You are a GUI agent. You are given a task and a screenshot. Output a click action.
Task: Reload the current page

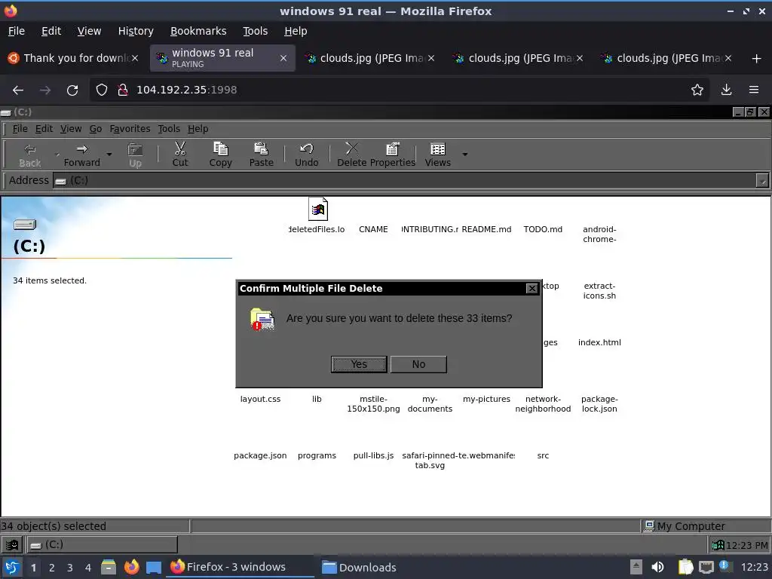click(72, 90)
